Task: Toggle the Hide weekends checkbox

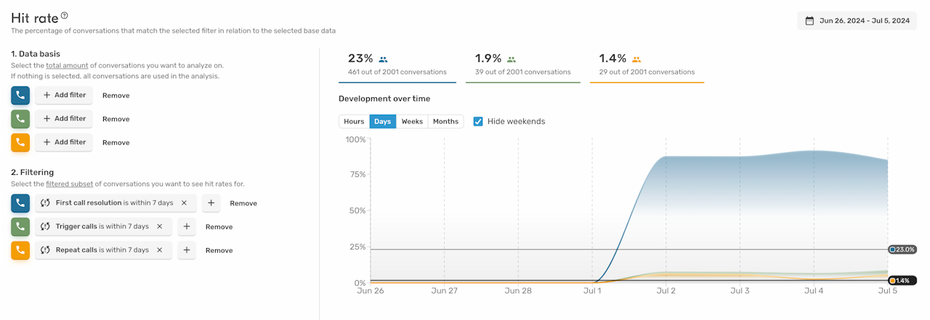Action: pyautogui.click(x=478, y=121)
